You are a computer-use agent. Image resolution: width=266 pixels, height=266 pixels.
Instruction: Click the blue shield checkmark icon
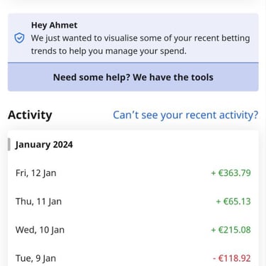tap(19, 38)
